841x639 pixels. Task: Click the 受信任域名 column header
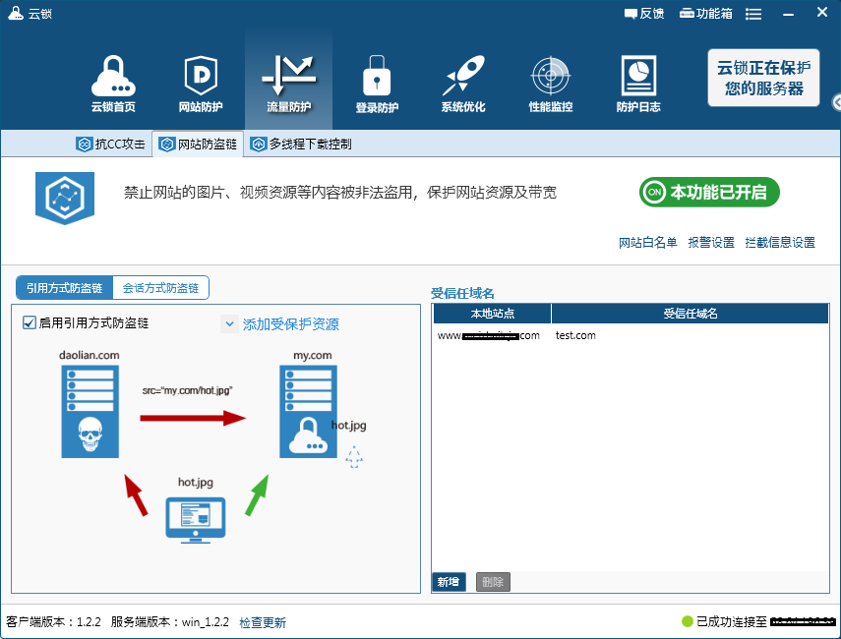[691, 314]
